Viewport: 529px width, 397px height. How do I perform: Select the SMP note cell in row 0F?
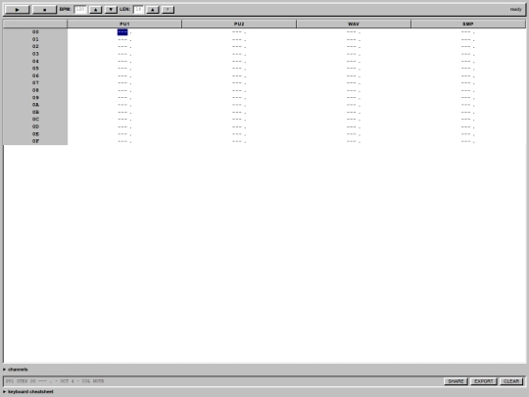[466, 141]
